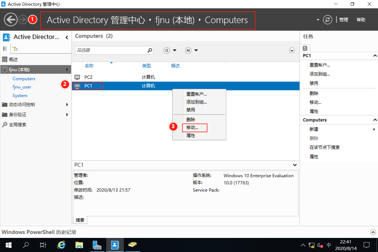This screenshot has width=378, height=252.
Task: Collapse Computers tasks section
Action: coord(375,120)
